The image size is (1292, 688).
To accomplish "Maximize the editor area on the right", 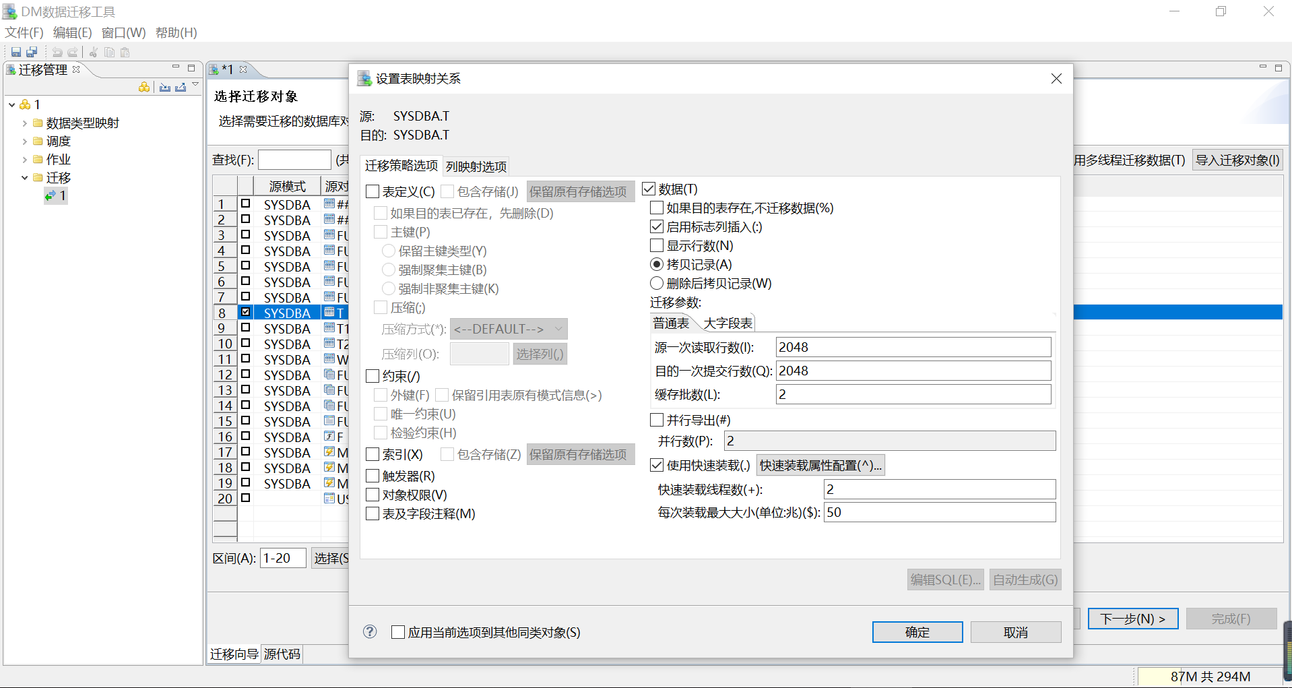I will (x=1279, y=68).
